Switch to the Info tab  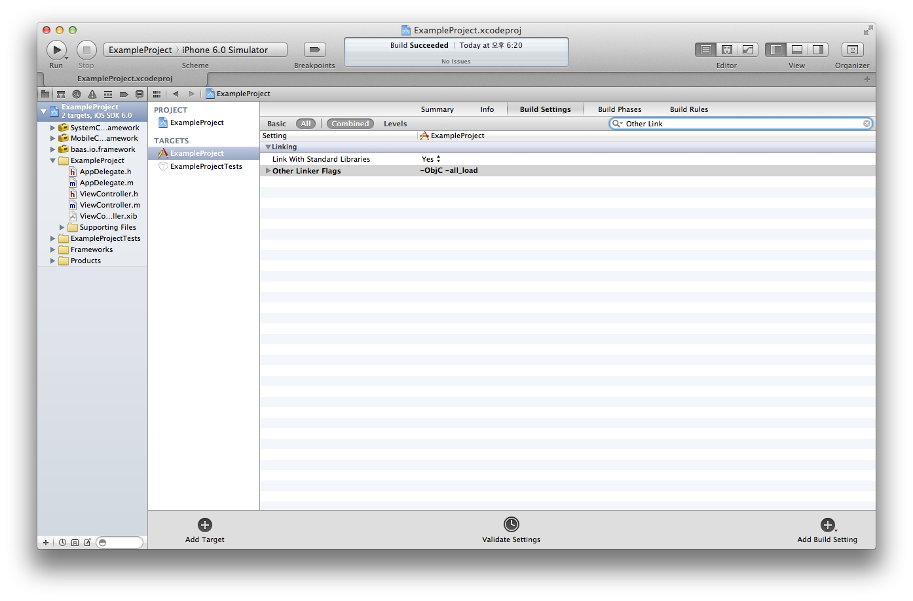pos(487,109)
